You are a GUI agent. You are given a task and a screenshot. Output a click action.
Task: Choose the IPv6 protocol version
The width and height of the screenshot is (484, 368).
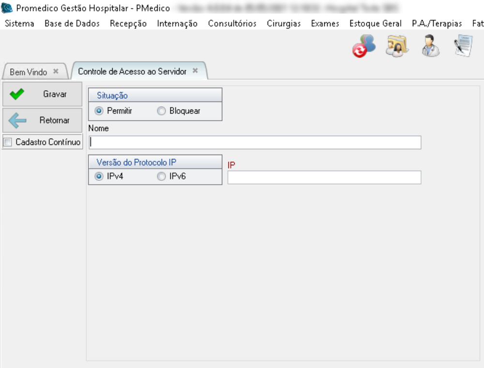point(161,176)
